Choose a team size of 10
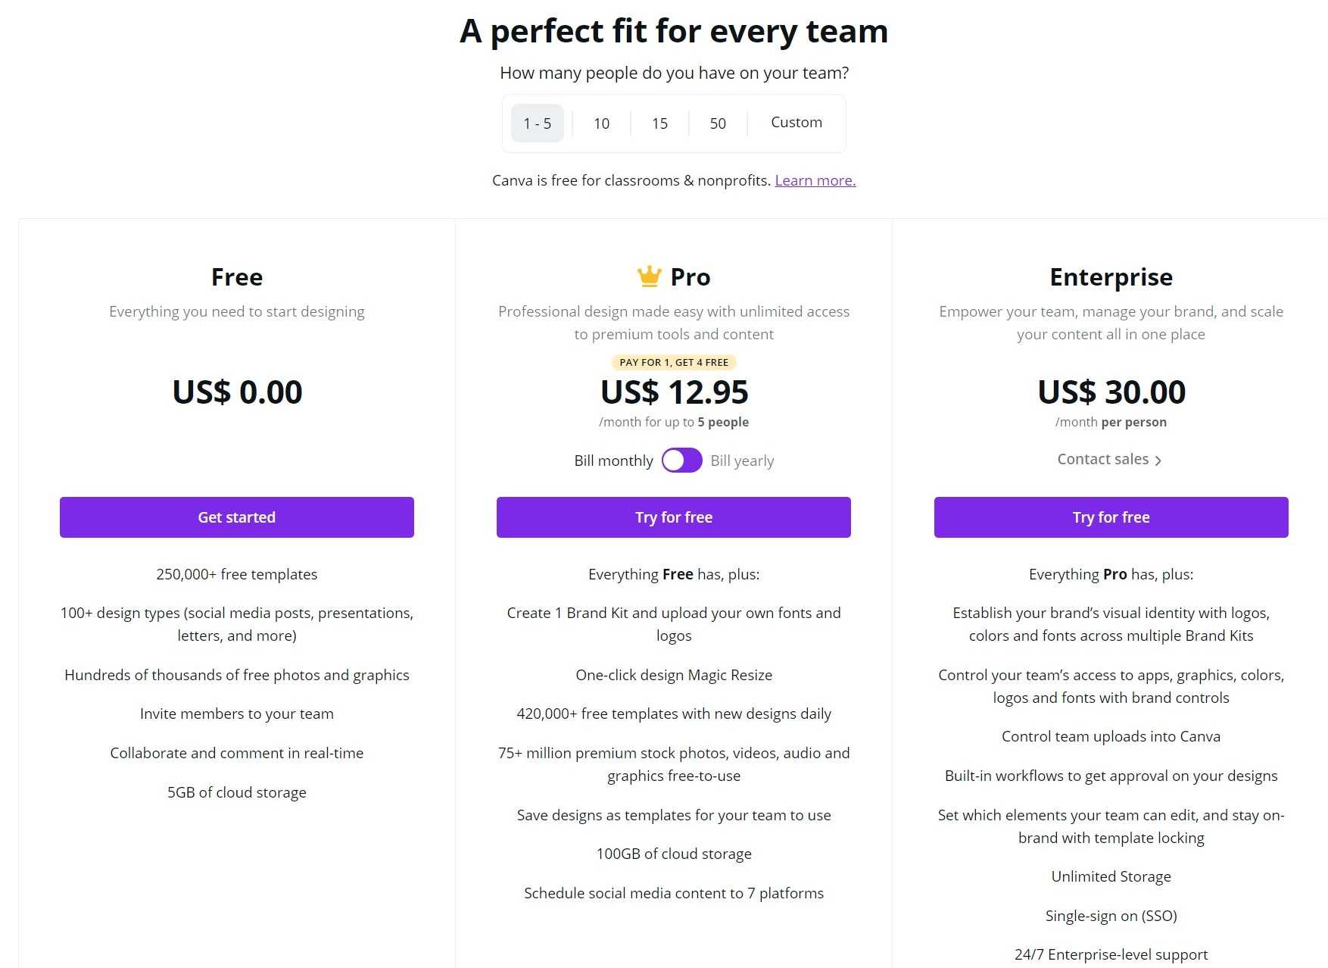The image size is (1328, 968). coord(601,123)
